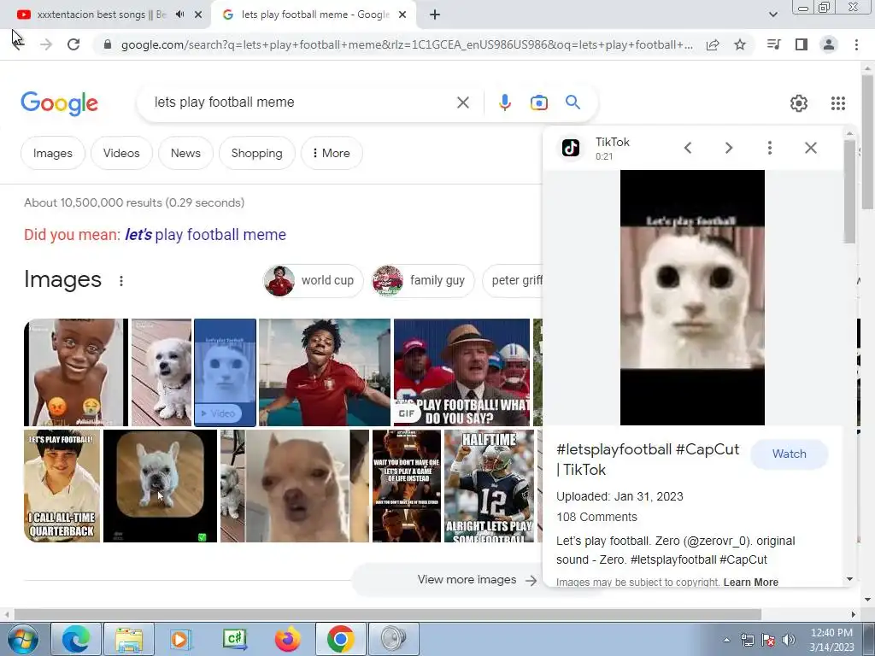Bookmark this page with star icon
Viewport: 875px width, 656px height.
[x=740, y=44]
